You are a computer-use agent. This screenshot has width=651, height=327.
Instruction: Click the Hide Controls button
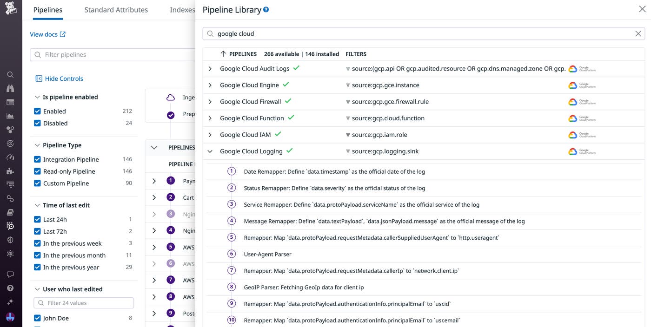click(x=59, y=78)
